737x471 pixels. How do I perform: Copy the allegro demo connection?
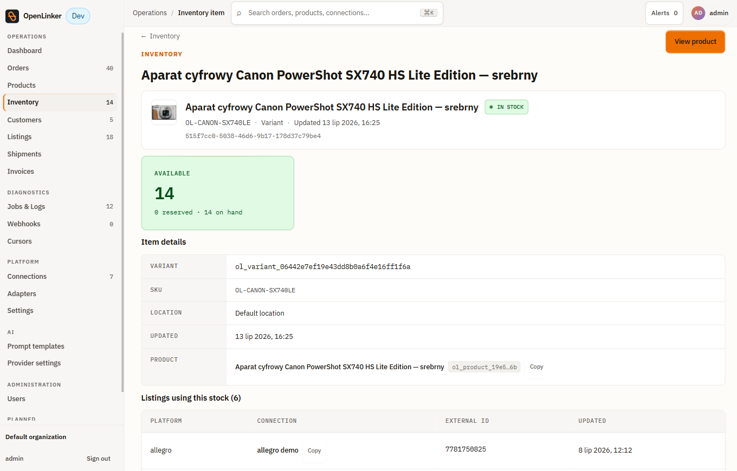(x=314, y=450)
